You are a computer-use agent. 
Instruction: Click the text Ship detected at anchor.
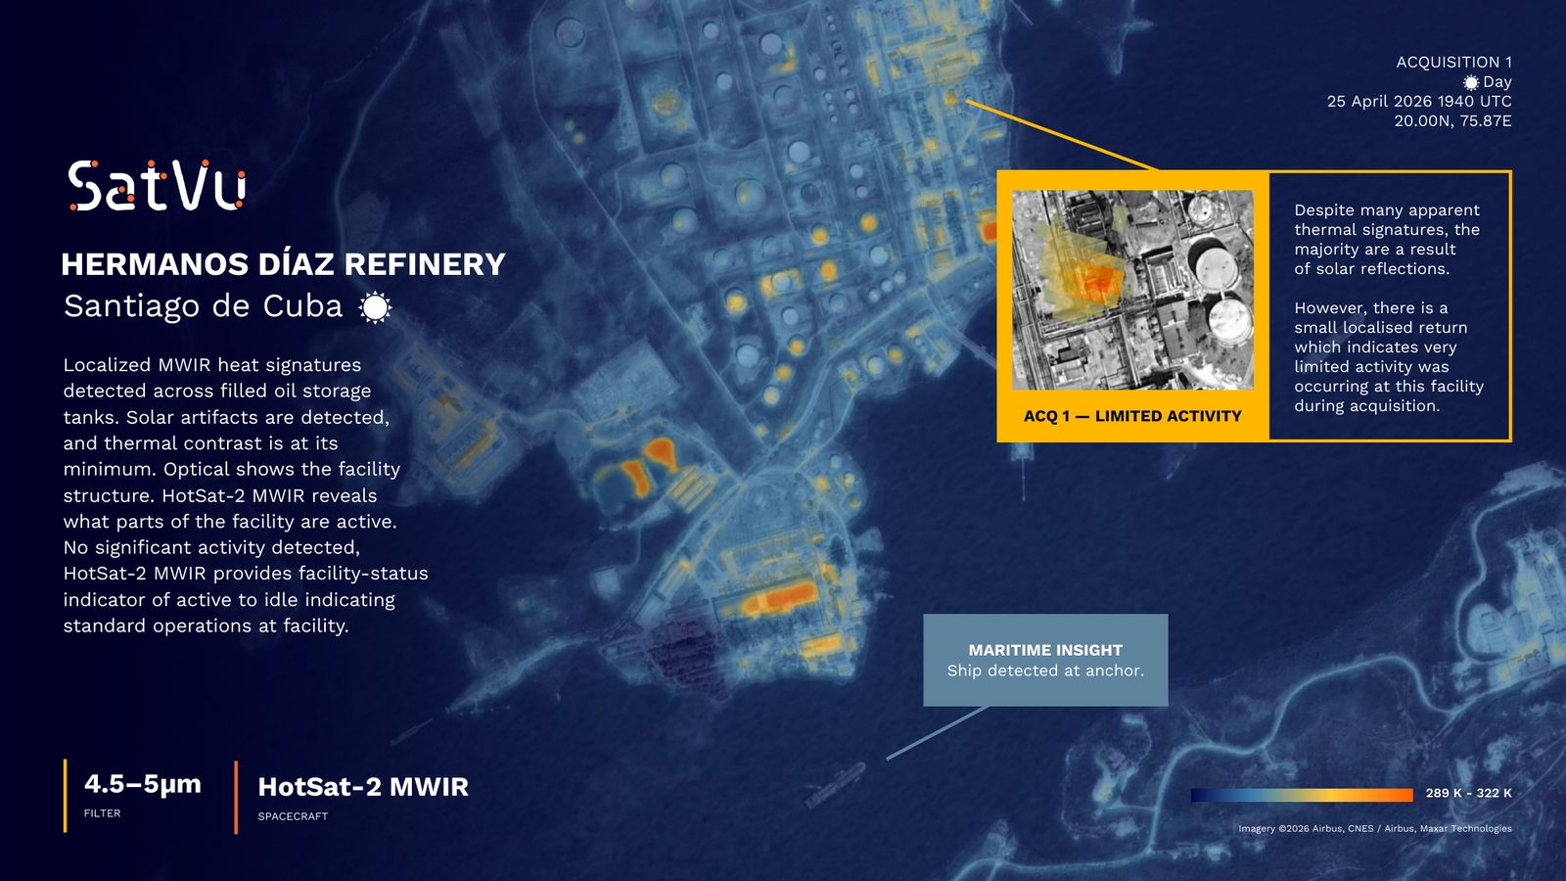click(1045, 671)
